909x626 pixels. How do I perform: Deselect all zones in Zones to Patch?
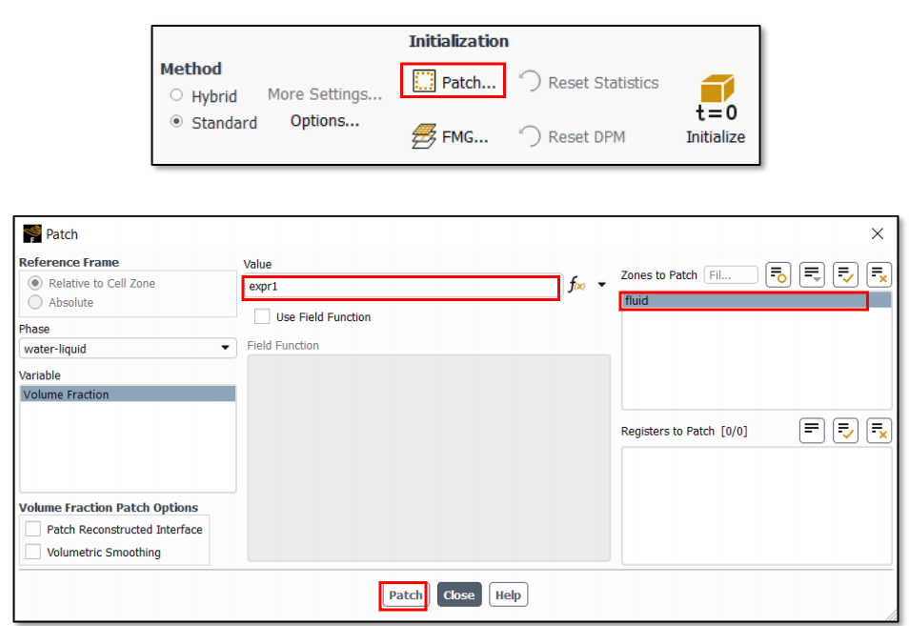pos(879,274)
